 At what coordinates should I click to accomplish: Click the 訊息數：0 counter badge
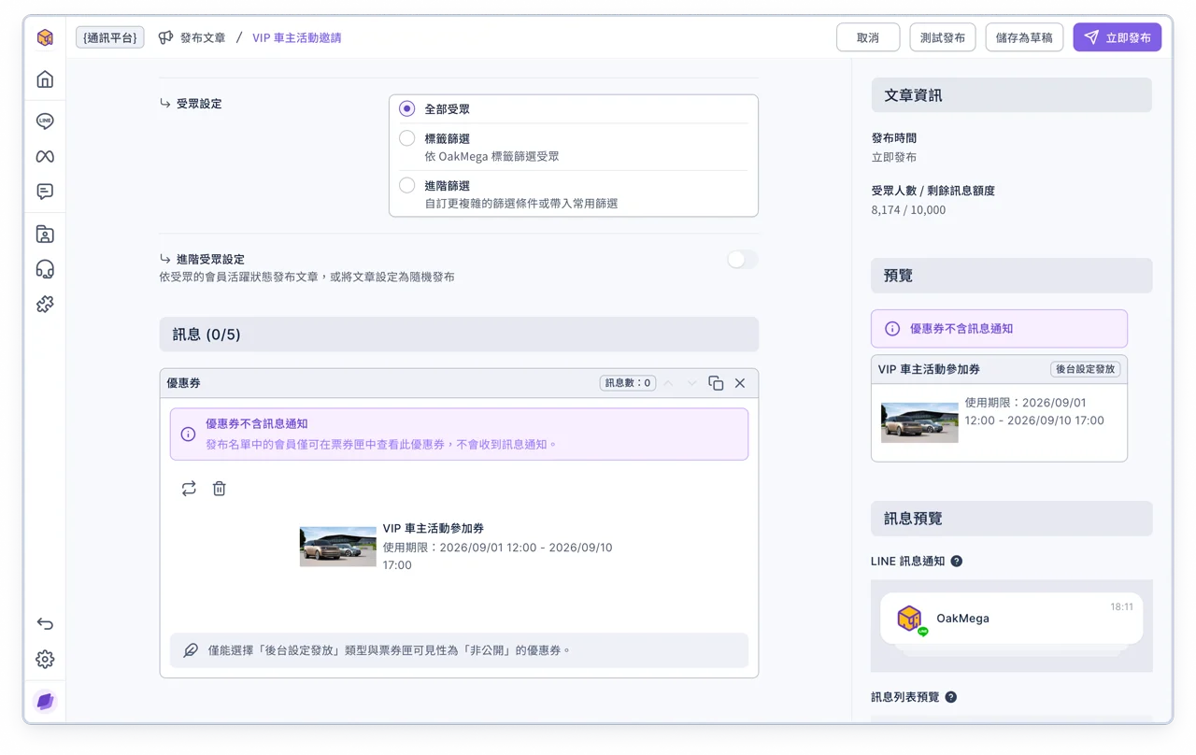click(x=628, y=383)
